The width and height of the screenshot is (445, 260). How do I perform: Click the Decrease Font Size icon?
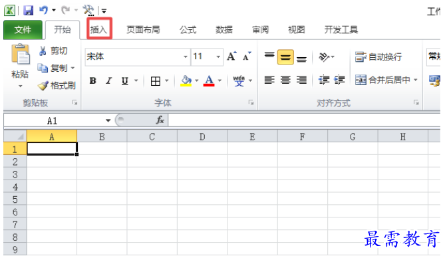tap(247, 57)
